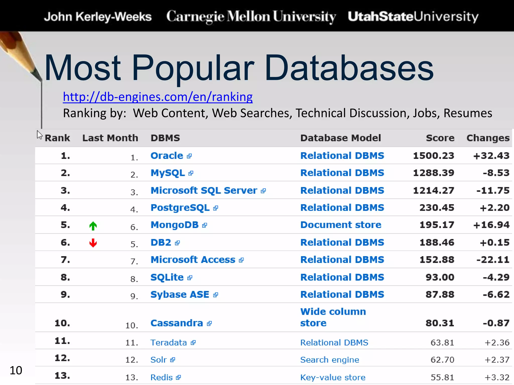Click the external link icon beside Cassandra
Viewport: 514px width, 385px height.
click(209, 324)
